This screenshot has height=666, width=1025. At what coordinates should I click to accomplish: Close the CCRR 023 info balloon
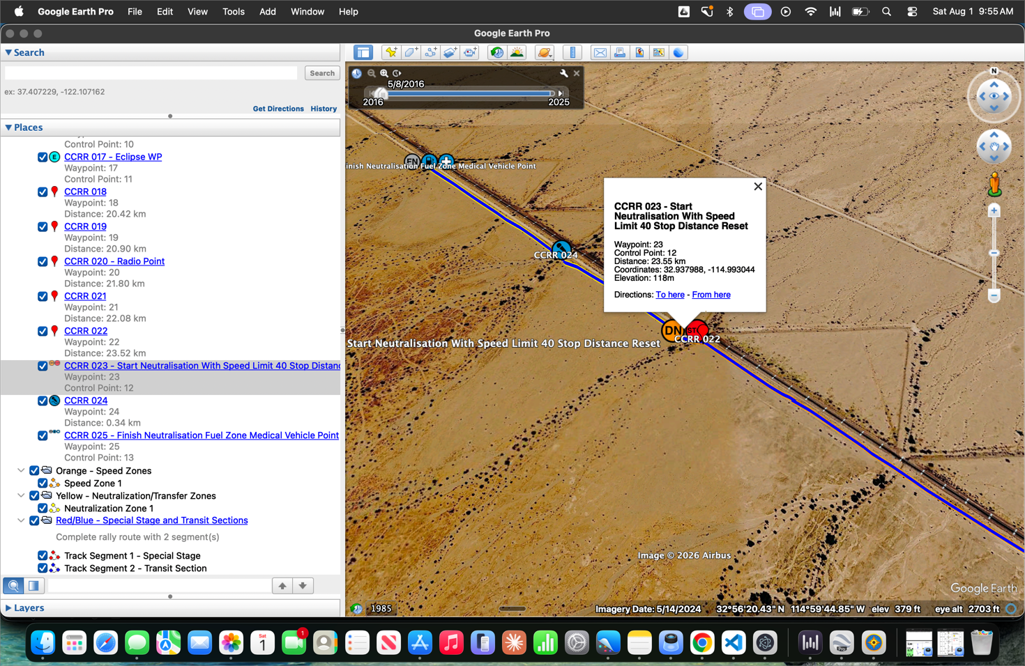coord(758,187)
